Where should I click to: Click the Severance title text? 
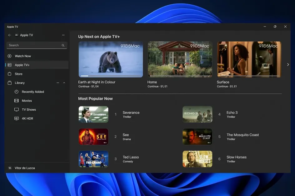(x=131, y=113)
